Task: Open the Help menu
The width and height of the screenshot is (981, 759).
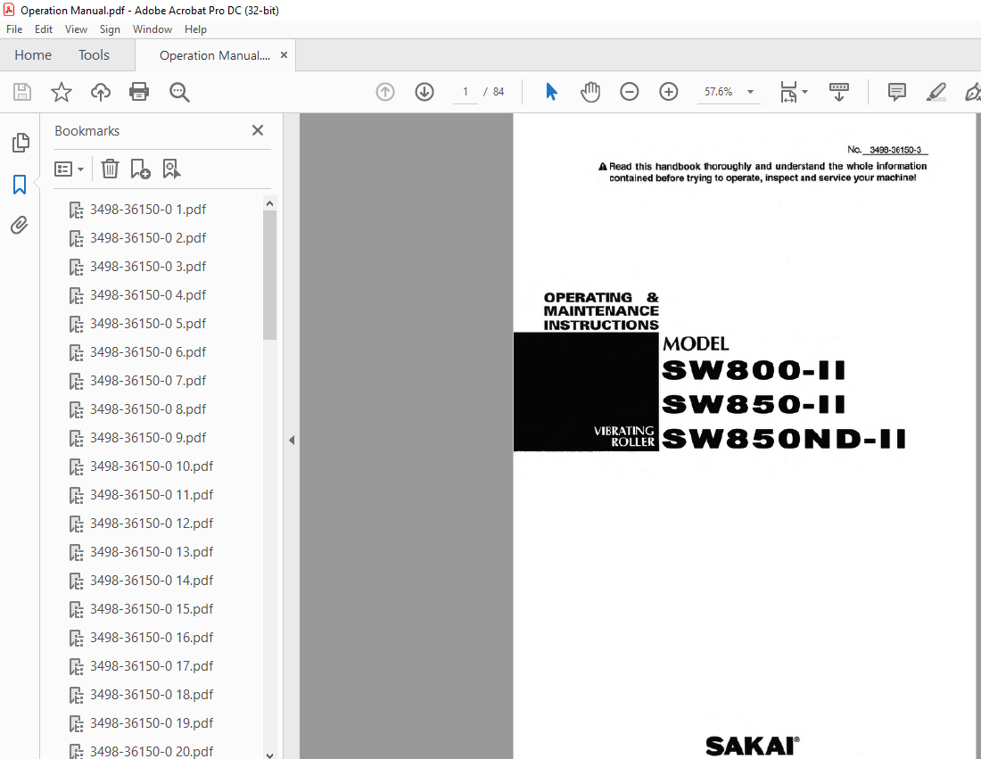Action: click(195, 29)
